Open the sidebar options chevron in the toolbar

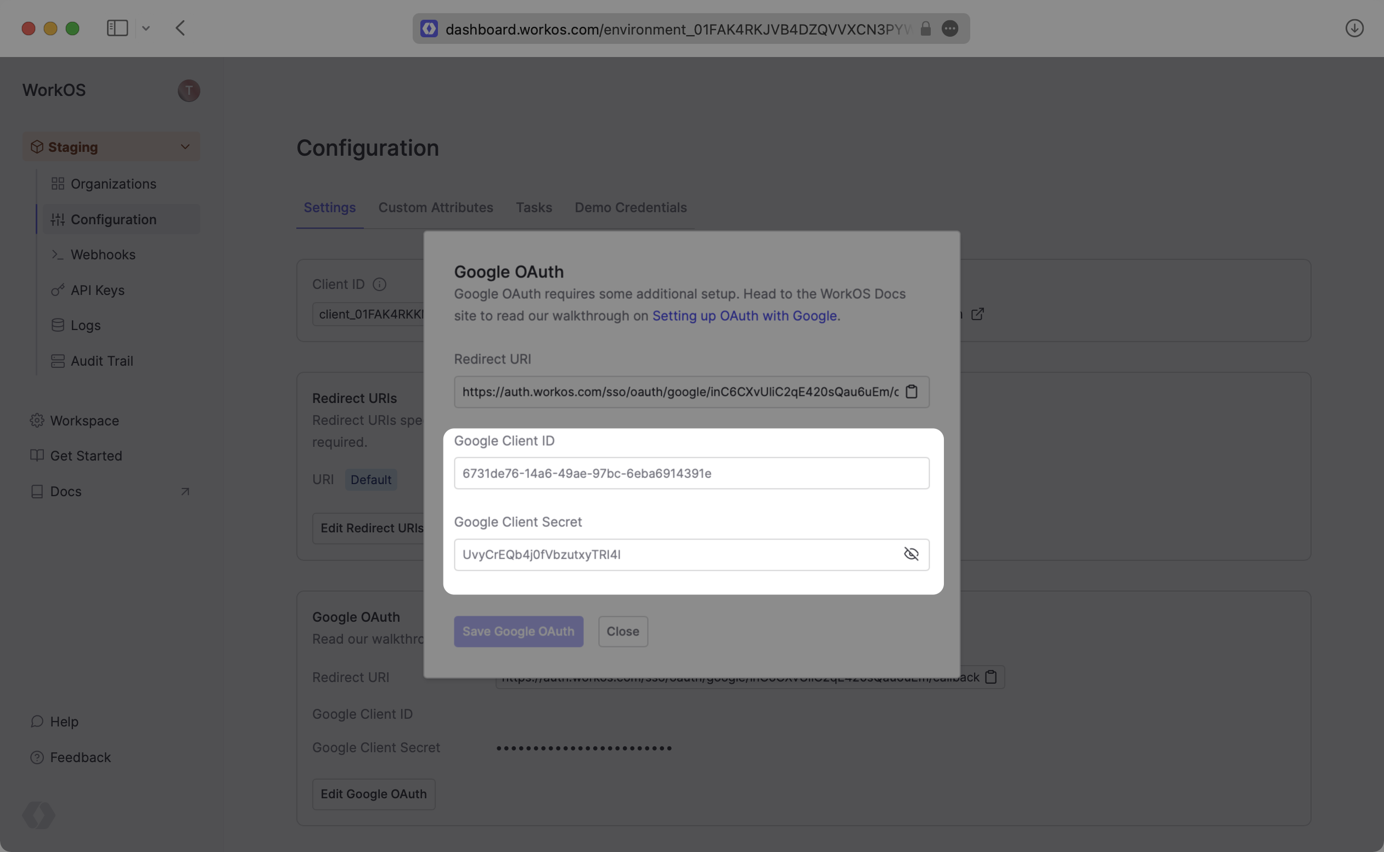coord(146,28)
